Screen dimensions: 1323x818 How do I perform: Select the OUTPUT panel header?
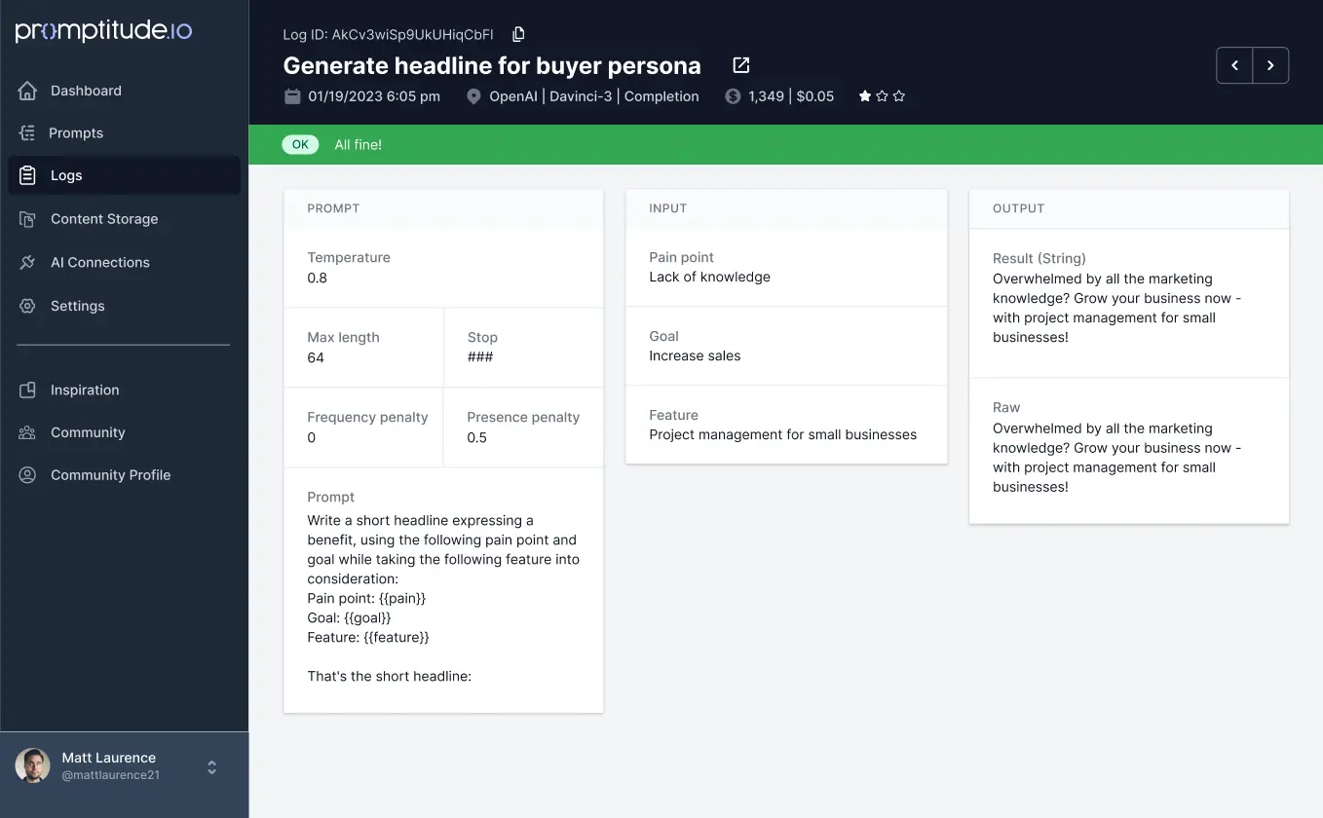1018,207
